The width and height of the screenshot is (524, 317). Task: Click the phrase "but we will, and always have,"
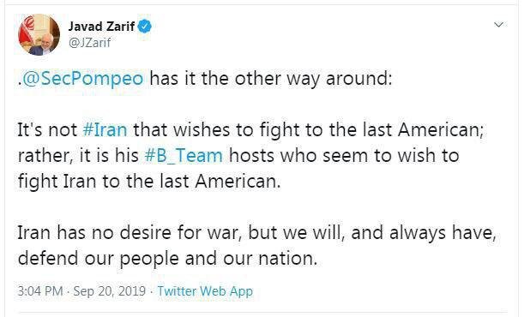(x=372, y=232)
